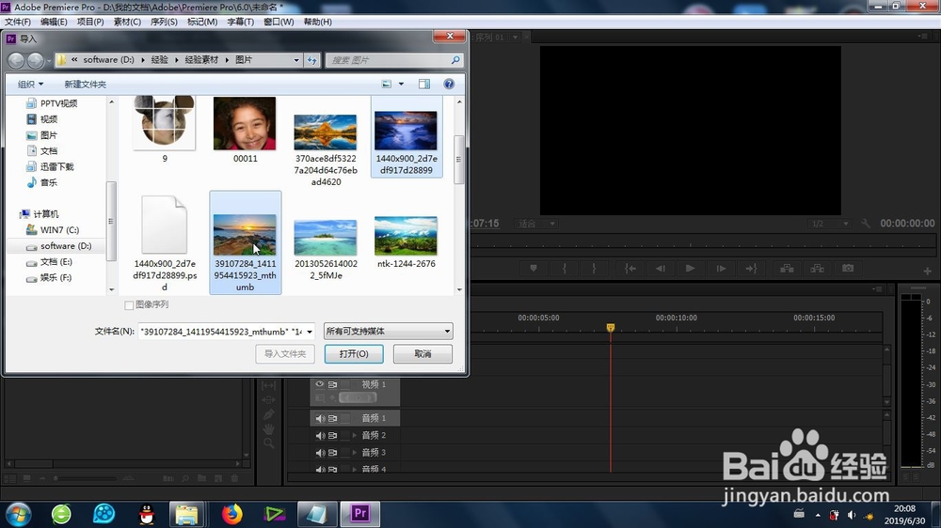Open 项目(P) menu

click(x=90, y=22)
